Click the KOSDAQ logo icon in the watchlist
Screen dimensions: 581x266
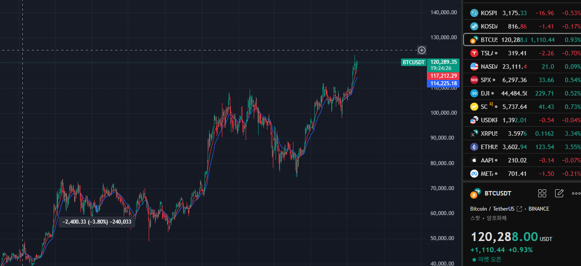pos(474,26)
